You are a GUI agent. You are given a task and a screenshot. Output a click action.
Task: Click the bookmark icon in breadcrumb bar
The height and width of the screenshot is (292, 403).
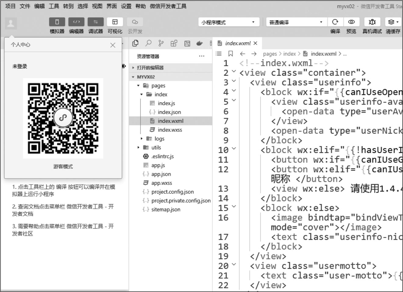tap(231, 54)
